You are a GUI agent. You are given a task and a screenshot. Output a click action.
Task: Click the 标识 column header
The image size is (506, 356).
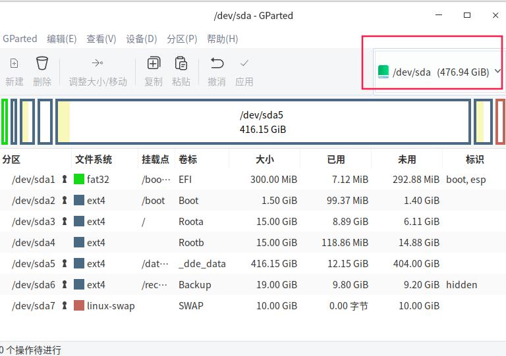[474, 159]
